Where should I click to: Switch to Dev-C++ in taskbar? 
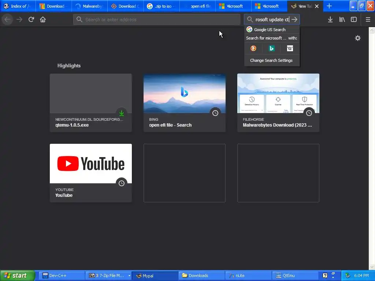click(61, 276)
